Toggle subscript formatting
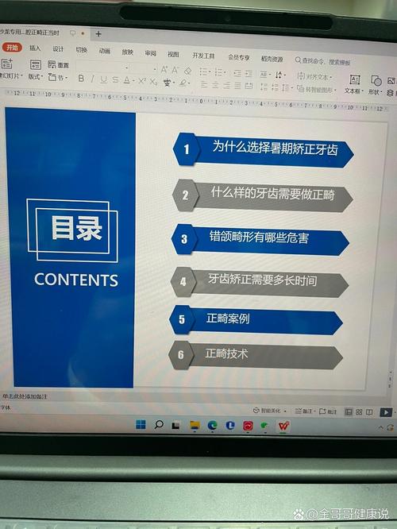Image resolution: width=397 pixels, height=529 pixels. pos(153,81)
